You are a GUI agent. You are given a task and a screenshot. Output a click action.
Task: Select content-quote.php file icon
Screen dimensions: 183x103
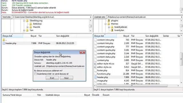pos(96,50)
